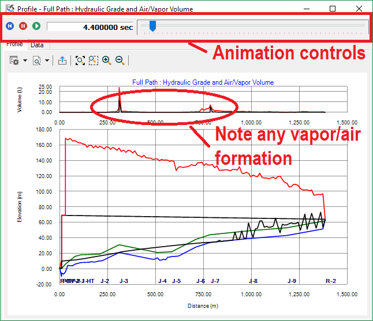Expand the print preview dropdown arrow
This screenshot has height=321, width=373.
(x=47, y=61)
